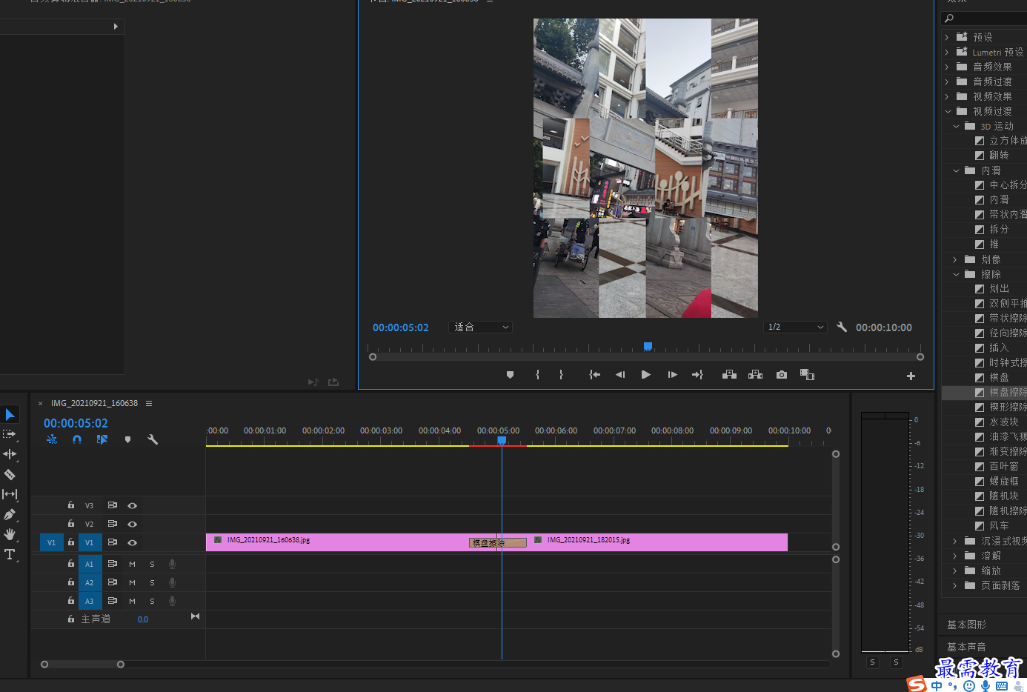Screen dimensions: 1027x692
Task: Jump to In point in Program monitor
Action: click(594, 375)
